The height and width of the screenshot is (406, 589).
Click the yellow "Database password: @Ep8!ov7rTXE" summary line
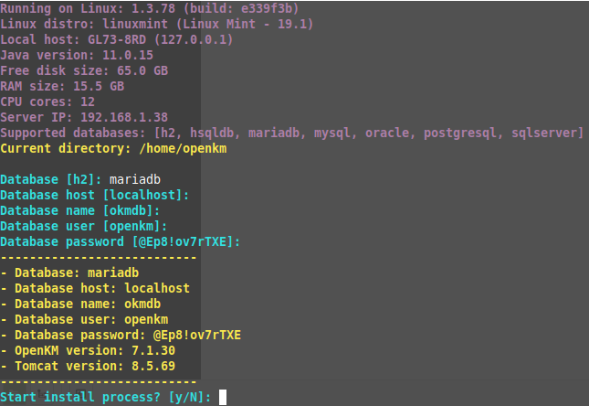121,335
